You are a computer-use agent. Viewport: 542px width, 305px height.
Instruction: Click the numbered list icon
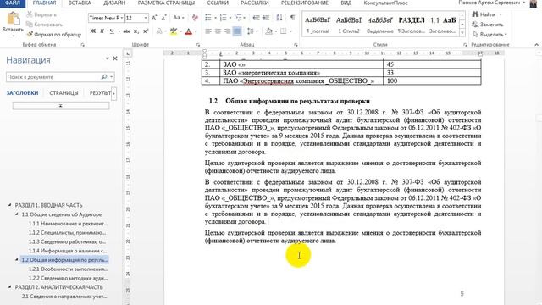point(224,18)
